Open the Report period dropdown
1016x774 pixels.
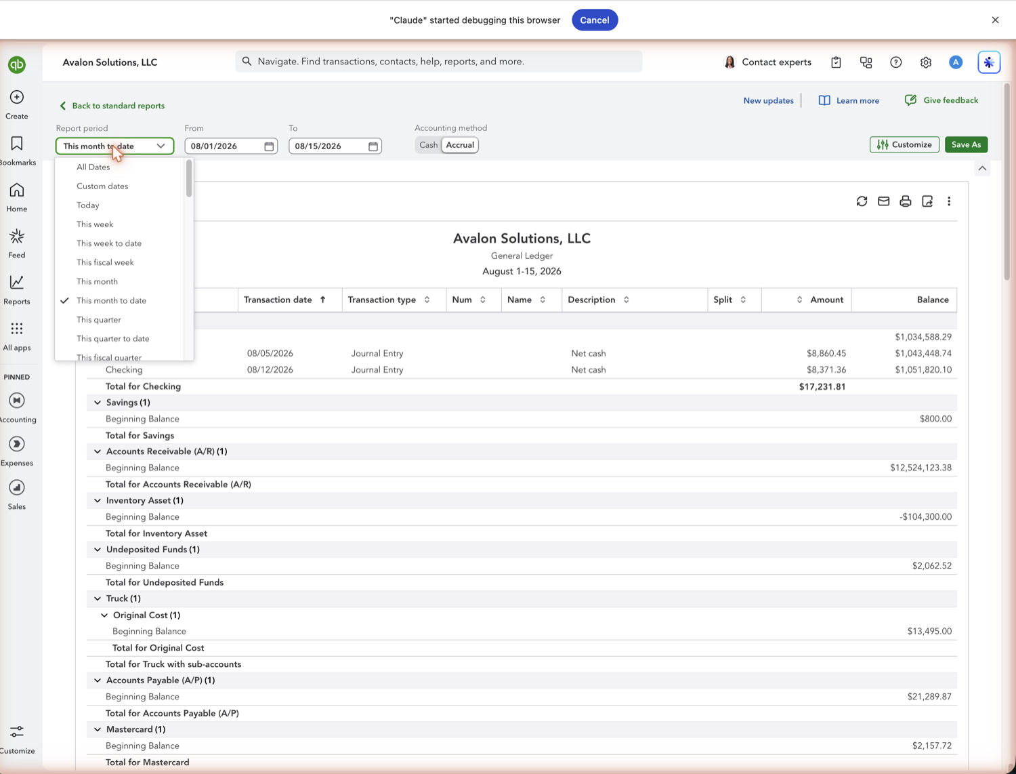click(x=114, y=146)
